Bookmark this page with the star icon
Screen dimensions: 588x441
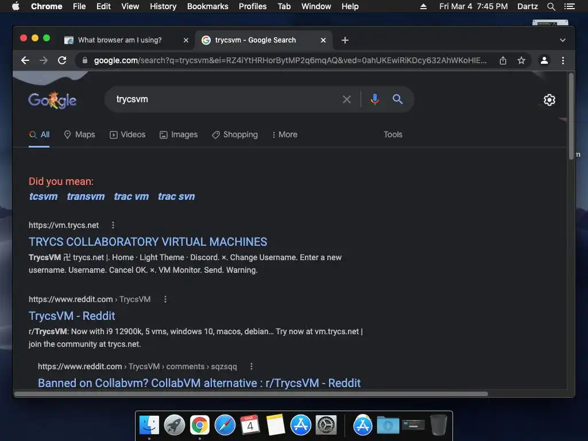(x=521, y=60)
